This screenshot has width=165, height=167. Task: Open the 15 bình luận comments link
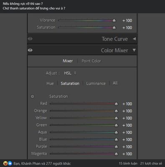pyautogui.click(x=128, y=163)
